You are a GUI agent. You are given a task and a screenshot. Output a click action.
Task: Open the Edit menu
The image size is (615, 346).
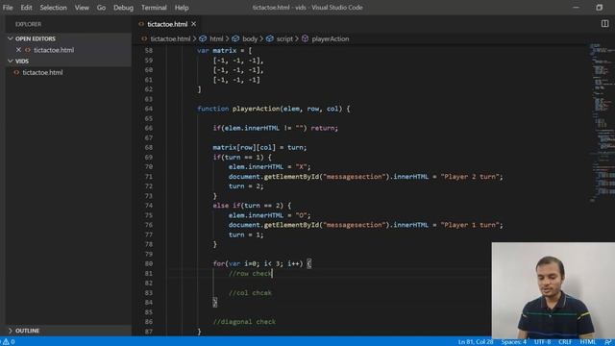[26, 8]
